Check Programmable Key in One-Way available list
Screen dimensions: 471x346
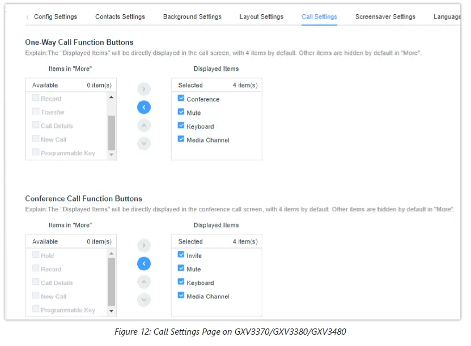pos(36,152)
